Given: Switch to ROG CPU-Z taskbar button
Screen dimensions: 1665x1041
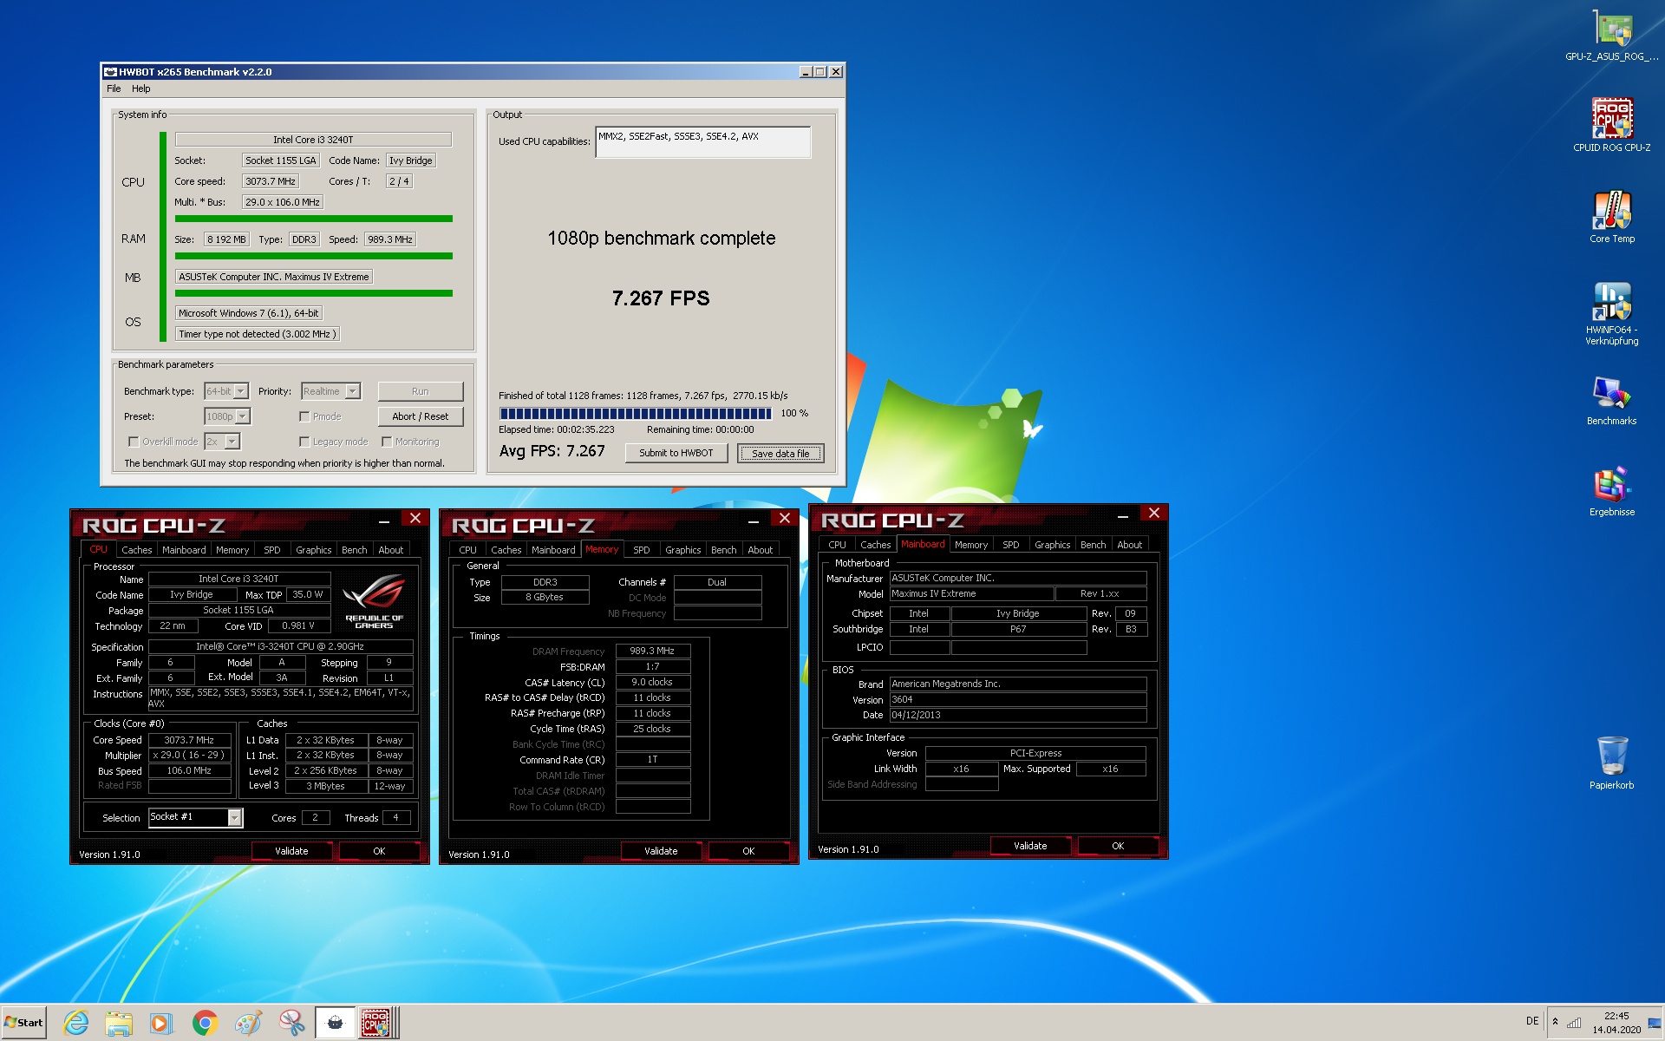Looking at the screenshot, I should (379, 1023).
